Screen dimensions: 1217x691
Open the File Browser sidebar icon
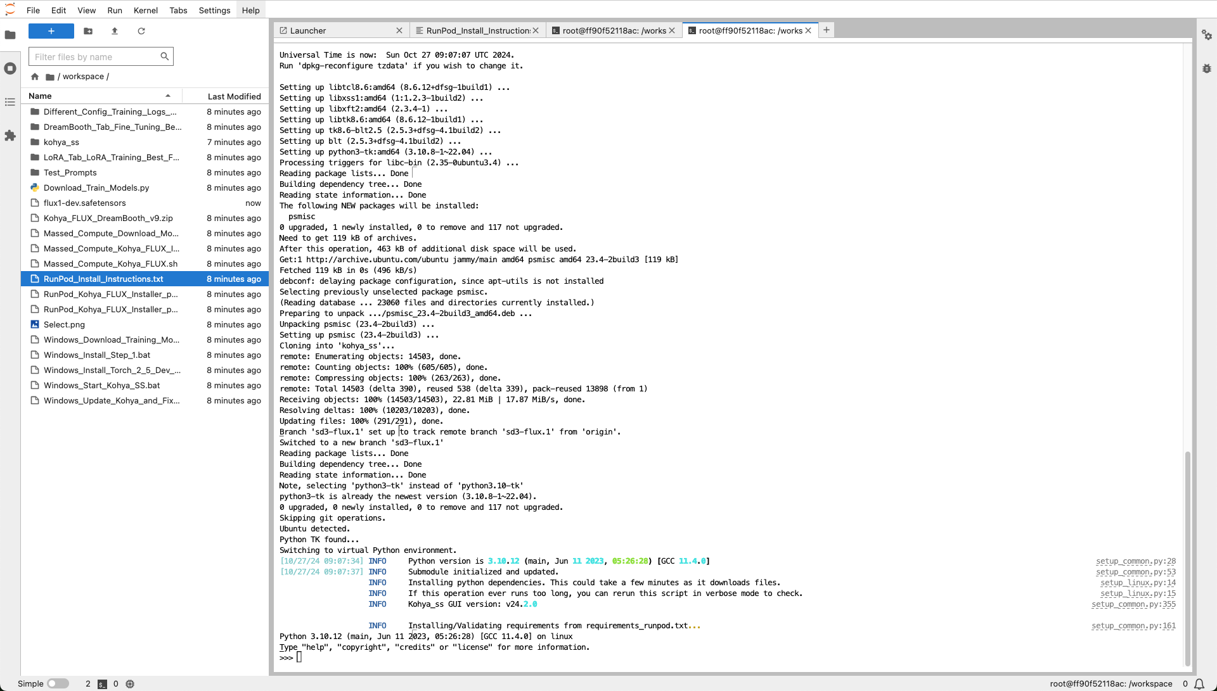click(10, 35)
